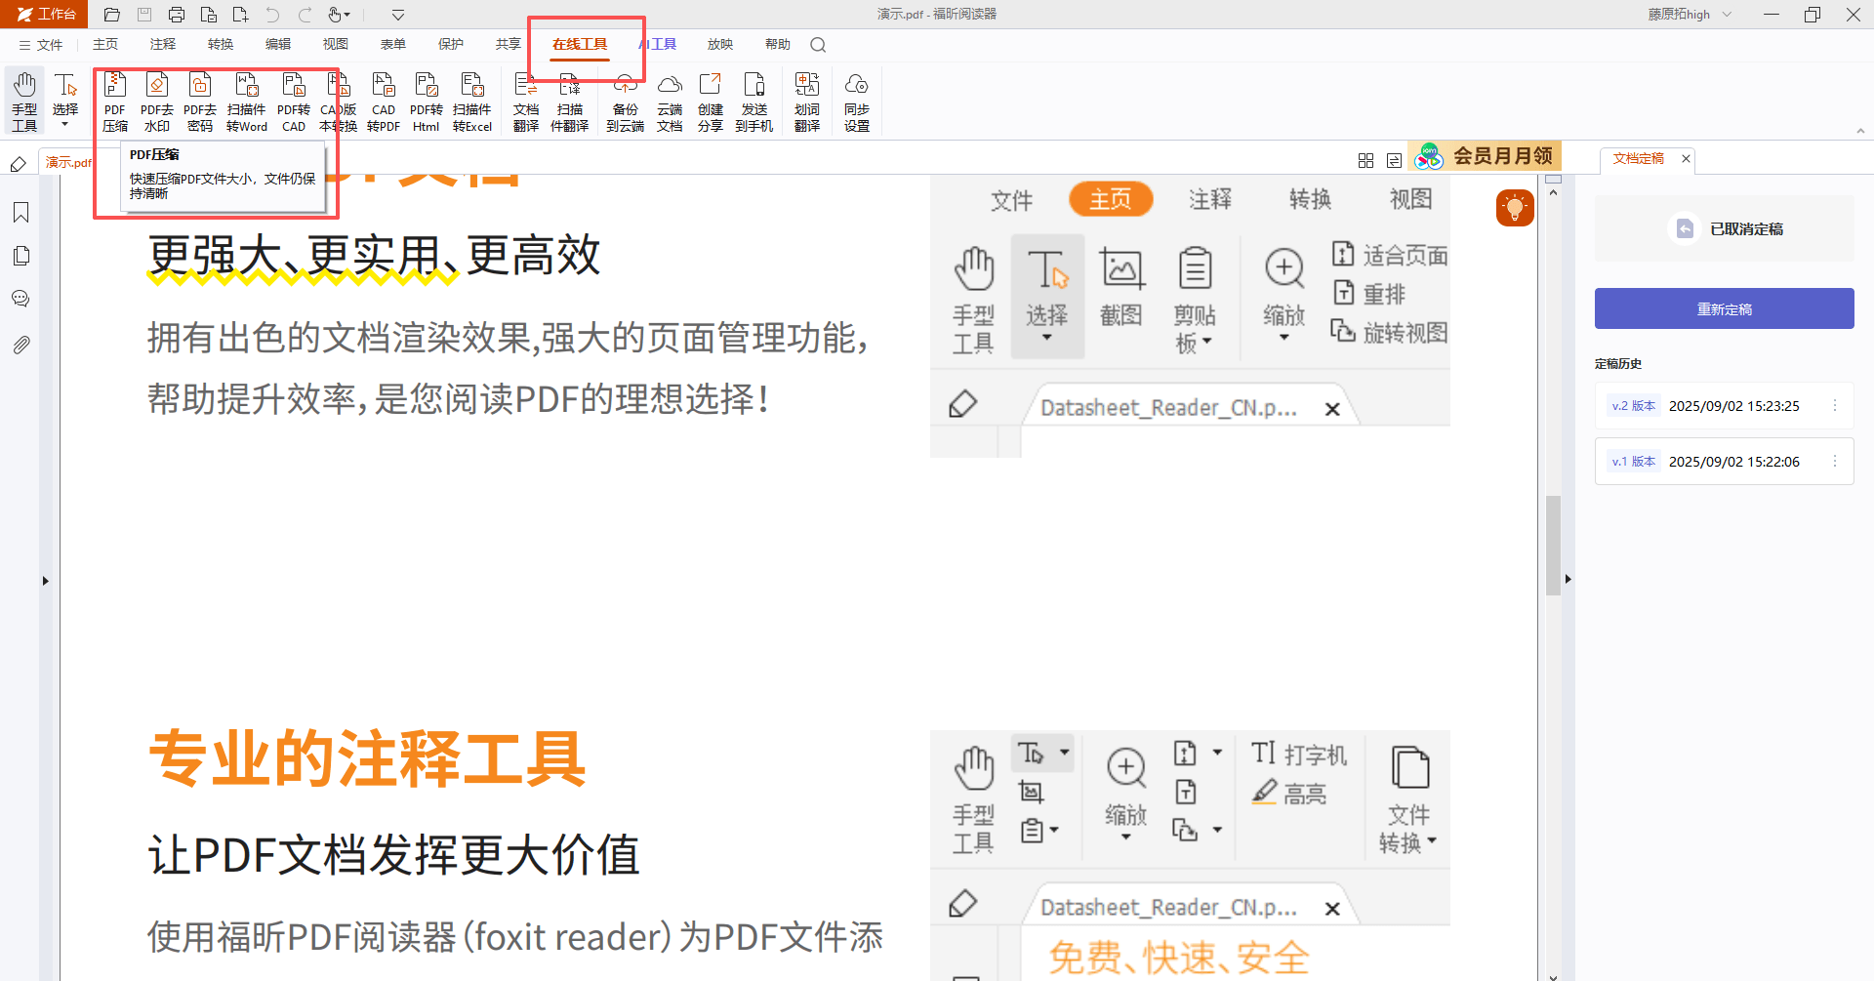
Task: Activate the 手型工具 hand tool
Action: click(x=24, y=102)
